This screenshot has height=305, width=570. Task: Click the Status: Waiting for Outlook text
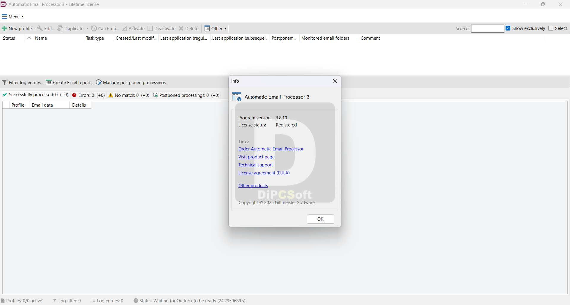click(x=192, y=301)
